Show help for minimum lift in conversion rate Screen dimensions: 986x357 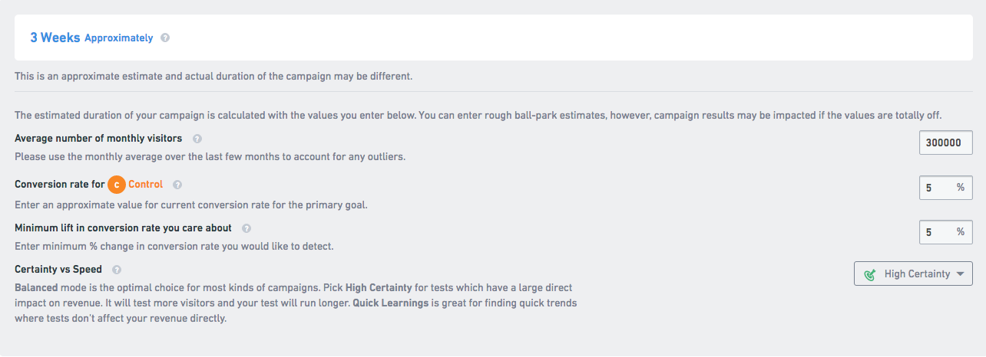coord(246,228)
